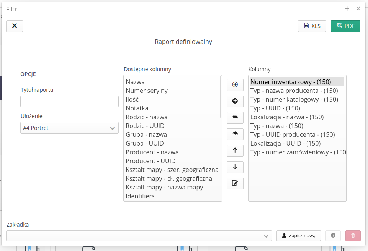Delete bookmark using red trash button
368x251 pixels.
coord(353,236)
